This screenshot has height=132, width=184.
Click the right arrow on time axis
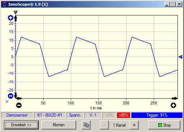point(175,99)
